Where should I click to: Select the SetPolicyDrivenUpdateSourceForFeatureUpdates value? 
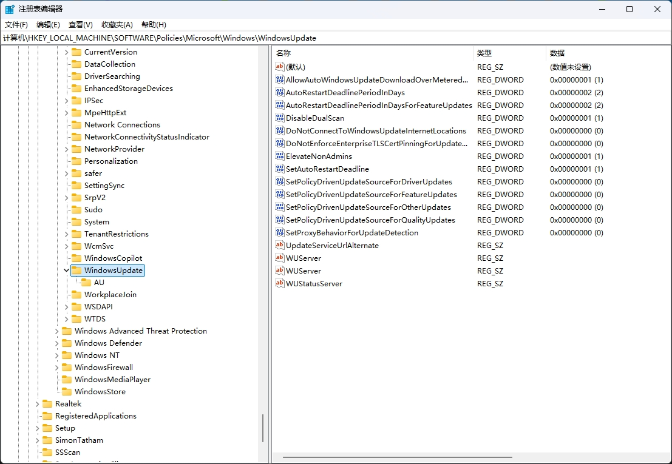pyautogui.click(x=371, y=194)
